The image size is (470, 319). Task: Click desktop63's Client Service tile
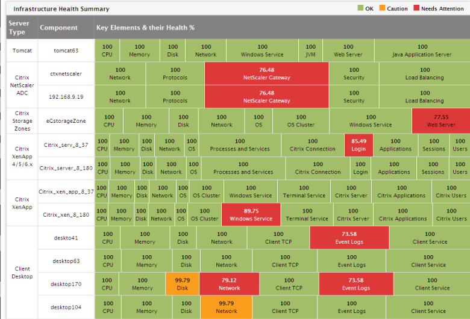pos(428,261)
